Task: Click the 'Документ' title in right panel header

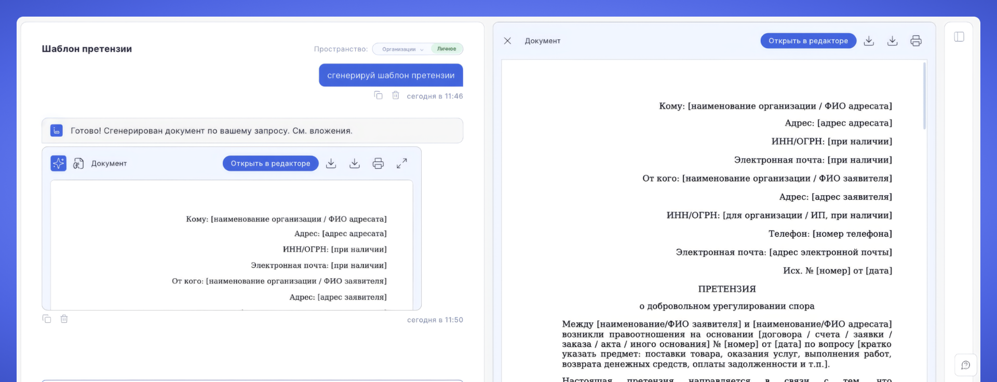Action: coord(543,41)
